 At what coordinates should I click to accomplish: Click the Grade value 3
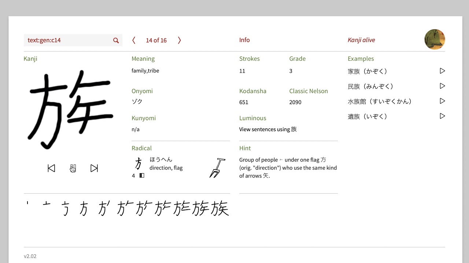coord(291,71)
